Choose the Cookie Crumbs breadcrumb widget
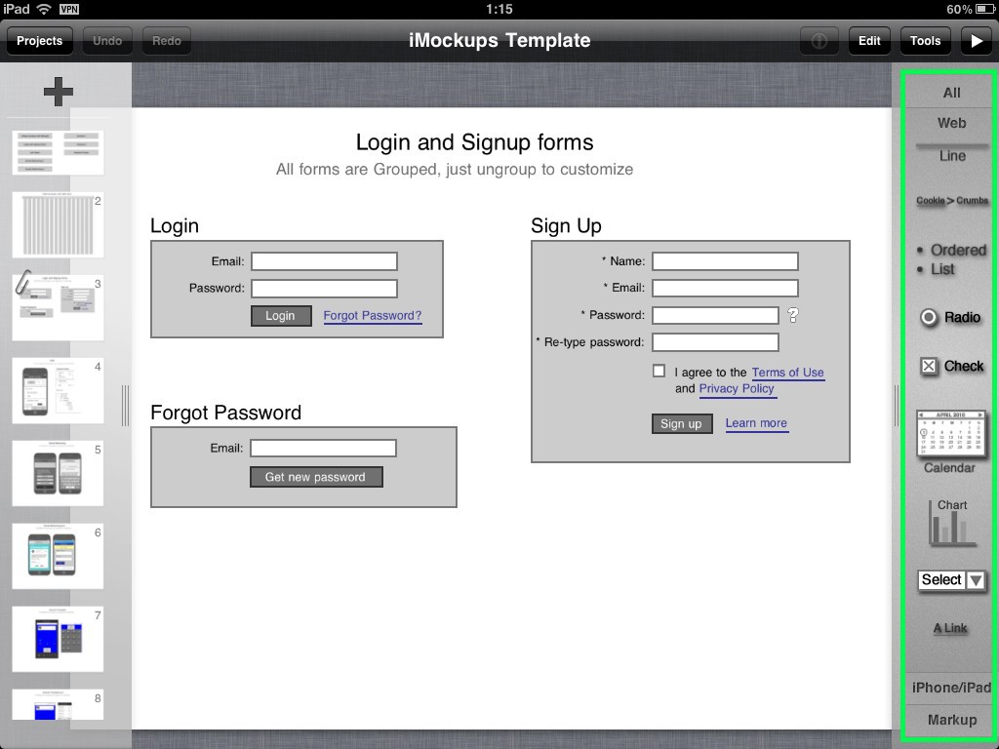 click(951, 200)
